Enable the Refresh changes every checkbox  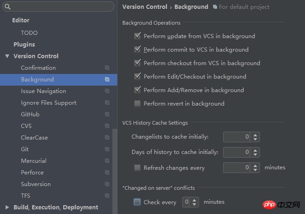click(x=137, y=167)
